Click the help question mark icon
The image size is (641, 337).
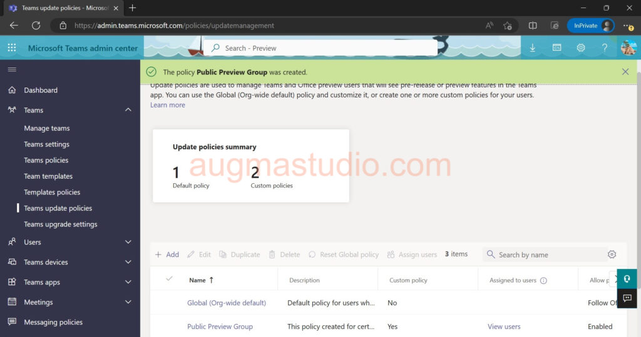click(605, 48)
